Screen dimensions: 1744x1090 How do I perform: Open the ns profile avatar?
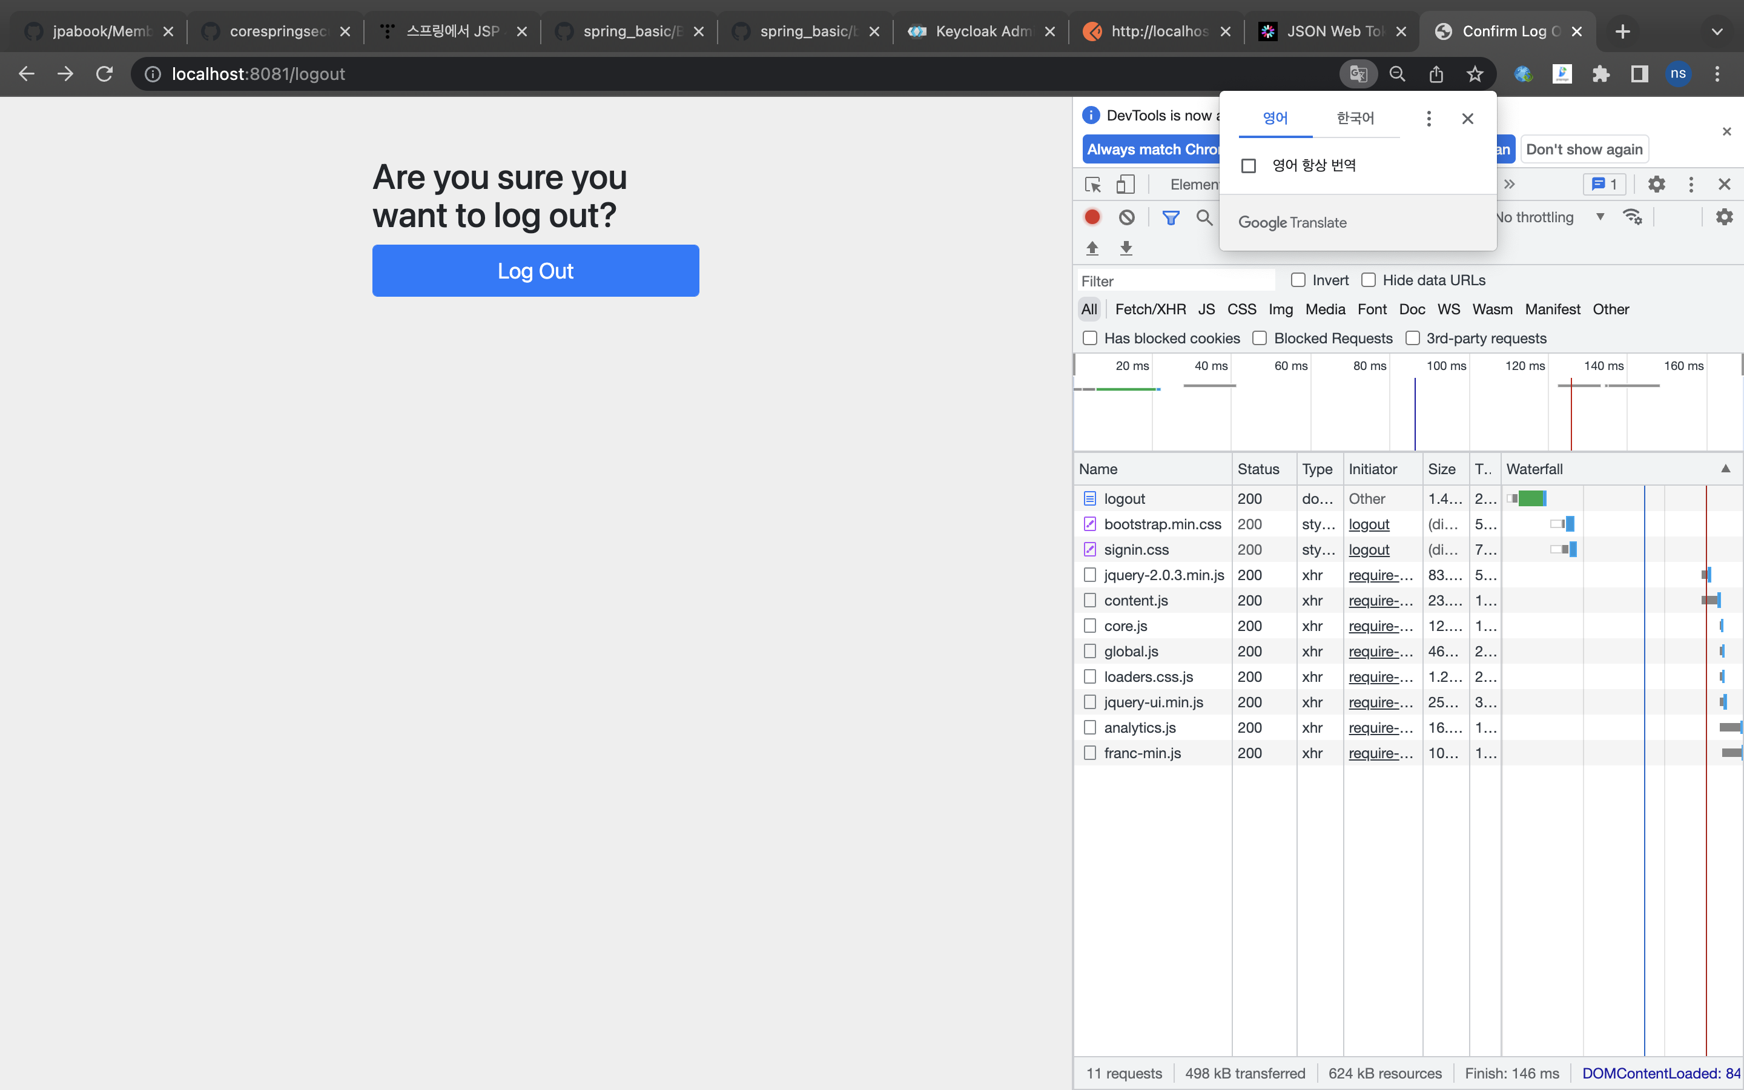click(x=1679, y=73)
